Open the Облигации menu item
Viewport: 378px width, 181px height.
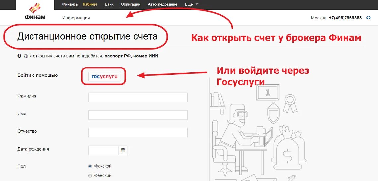click(130, 4)
